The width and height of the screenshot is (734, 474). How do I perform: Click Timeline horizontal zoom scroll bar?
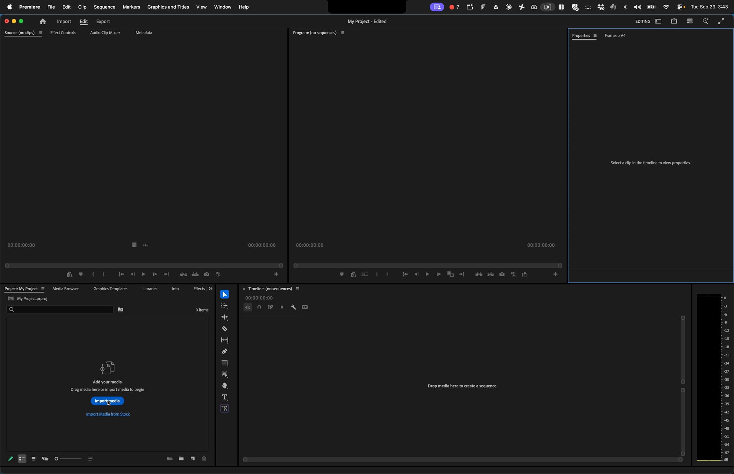(x=462, y=459)
